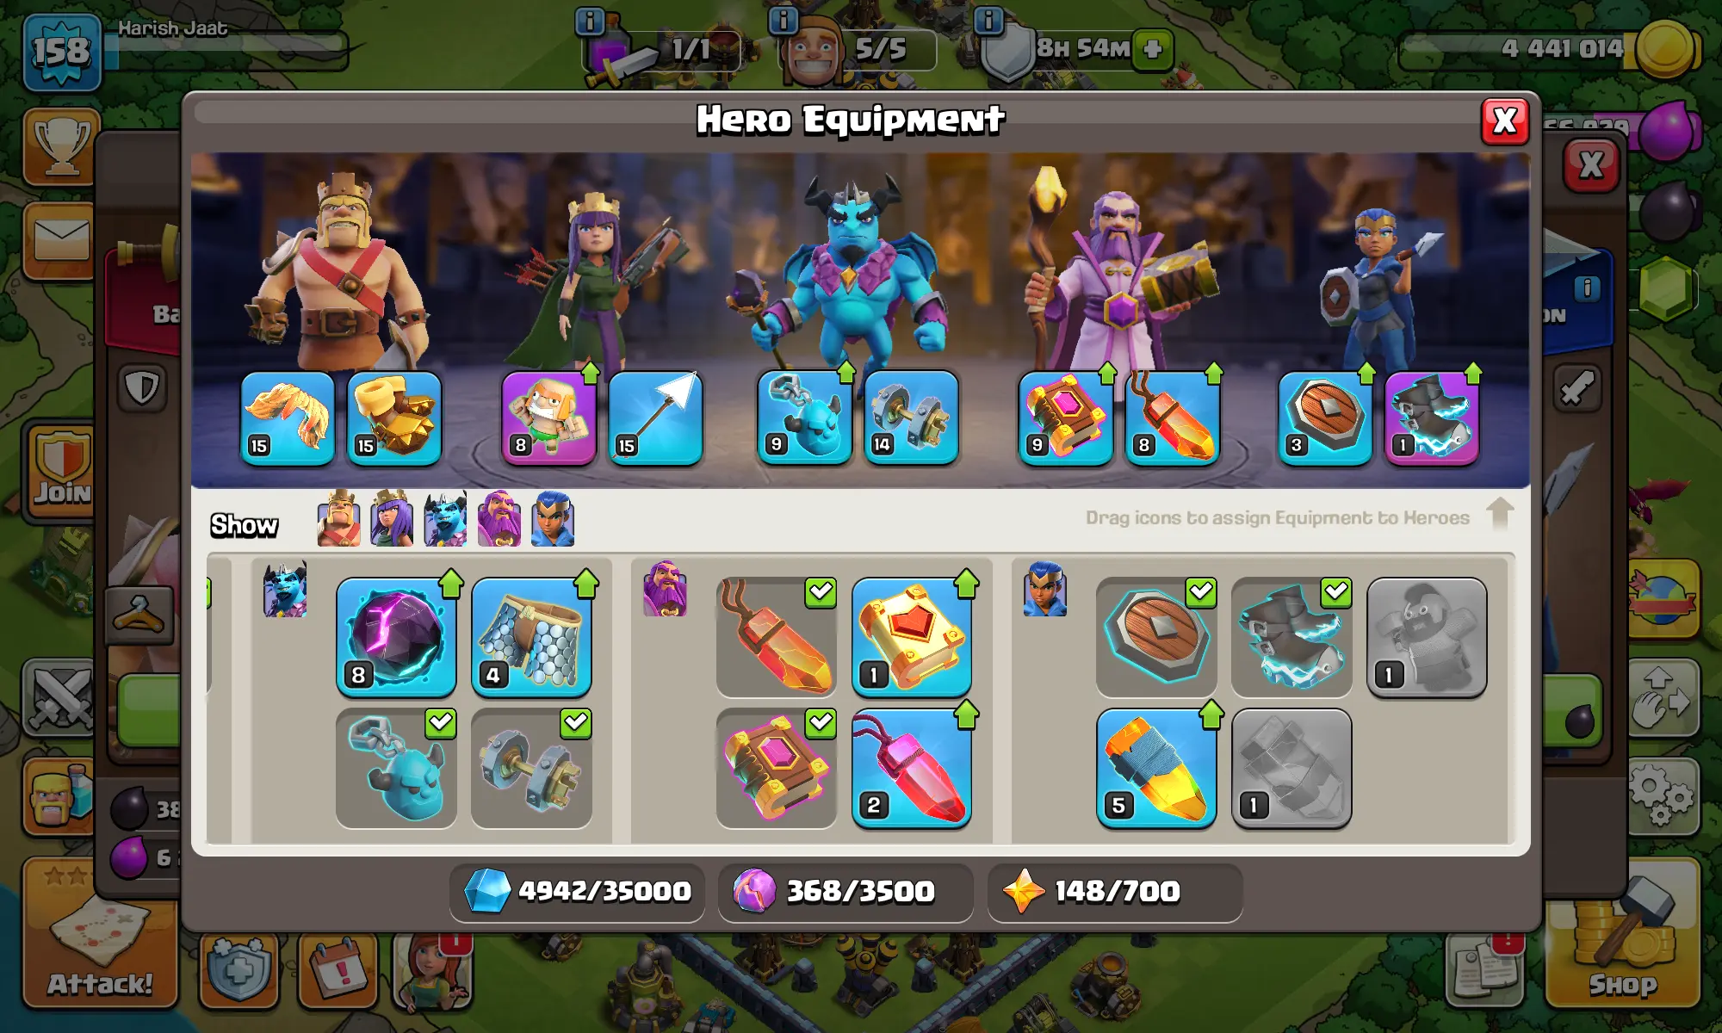This screenshot has height=1033, width=1722.
Task: Toggle Royal Champion filter in Show row
Action: coord(553,519)
